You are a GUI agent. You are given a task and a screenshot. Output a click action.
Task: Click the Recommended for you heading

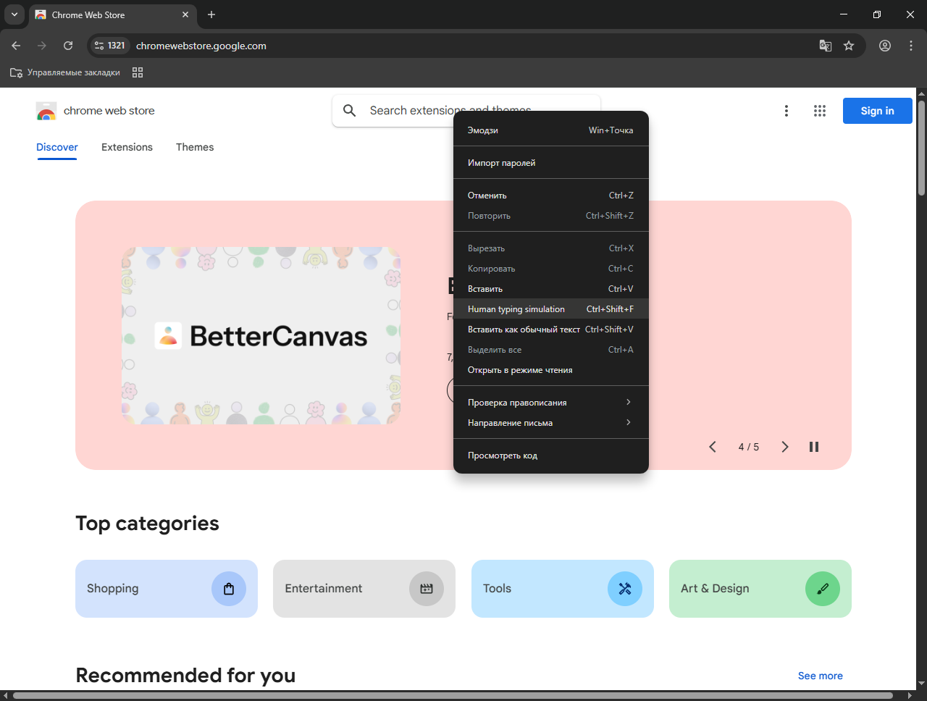[x=185, y=675]
